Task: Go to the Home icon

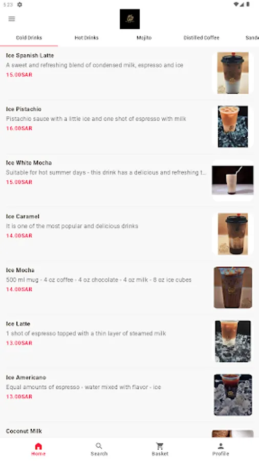Action: click(x=38, y=446)
